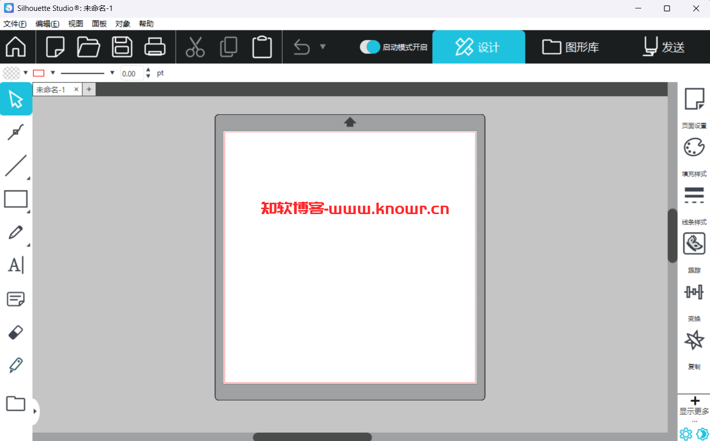The image size is (710, 441).
Task: Select the Note tool
Action: pos(16,299)
